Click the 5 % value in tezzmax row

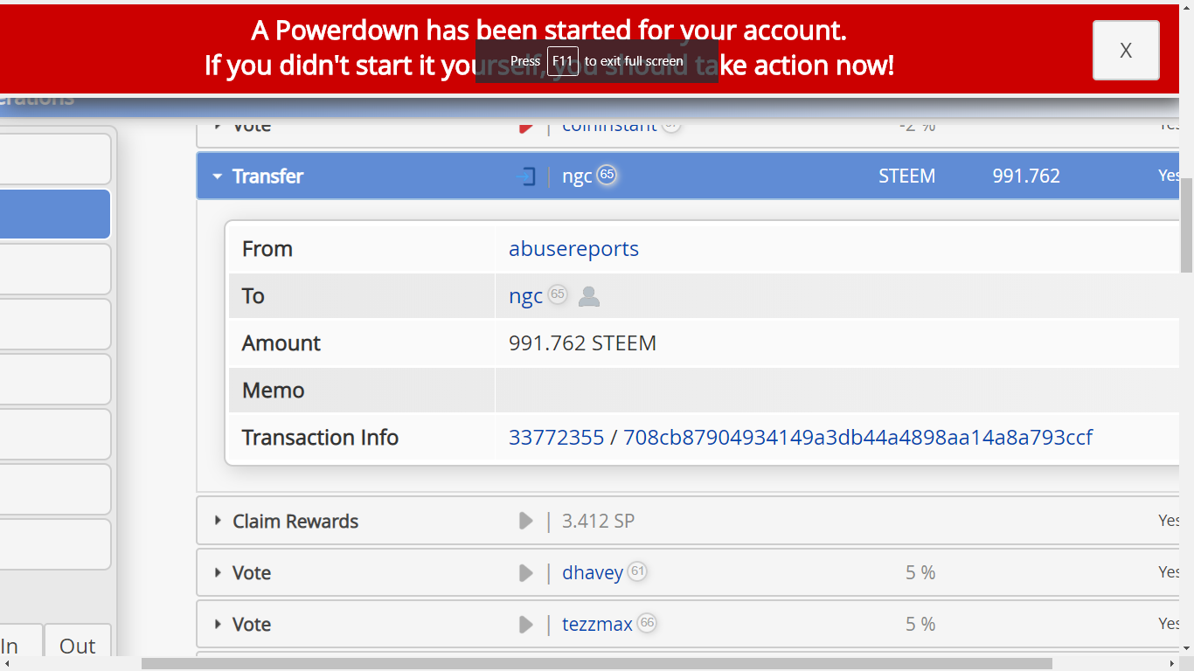(x=920, y=625)
